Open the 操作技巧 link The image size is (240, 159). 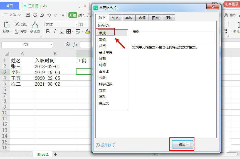tap(108, 145)
